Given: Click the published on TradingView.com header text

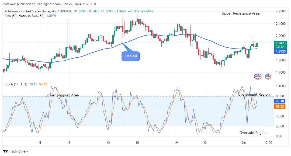Looking at the screenshot, I should [50, 4].
